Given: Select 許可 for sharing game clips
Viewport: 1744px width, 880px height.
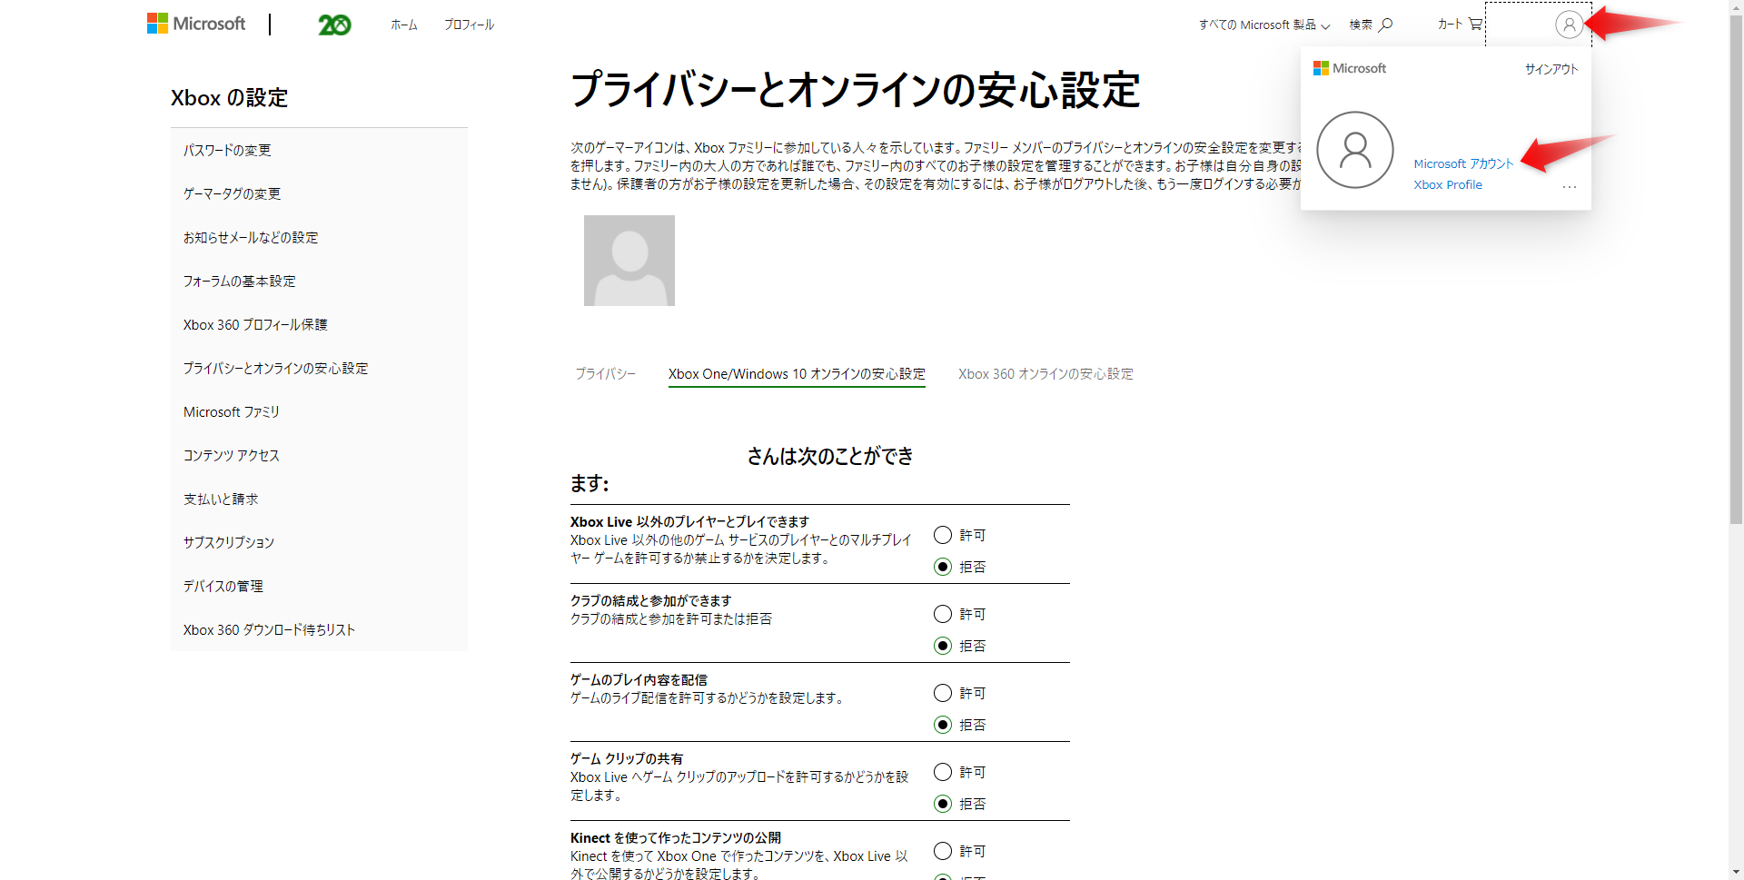Looking at the screenshot, I should point(943,772).
